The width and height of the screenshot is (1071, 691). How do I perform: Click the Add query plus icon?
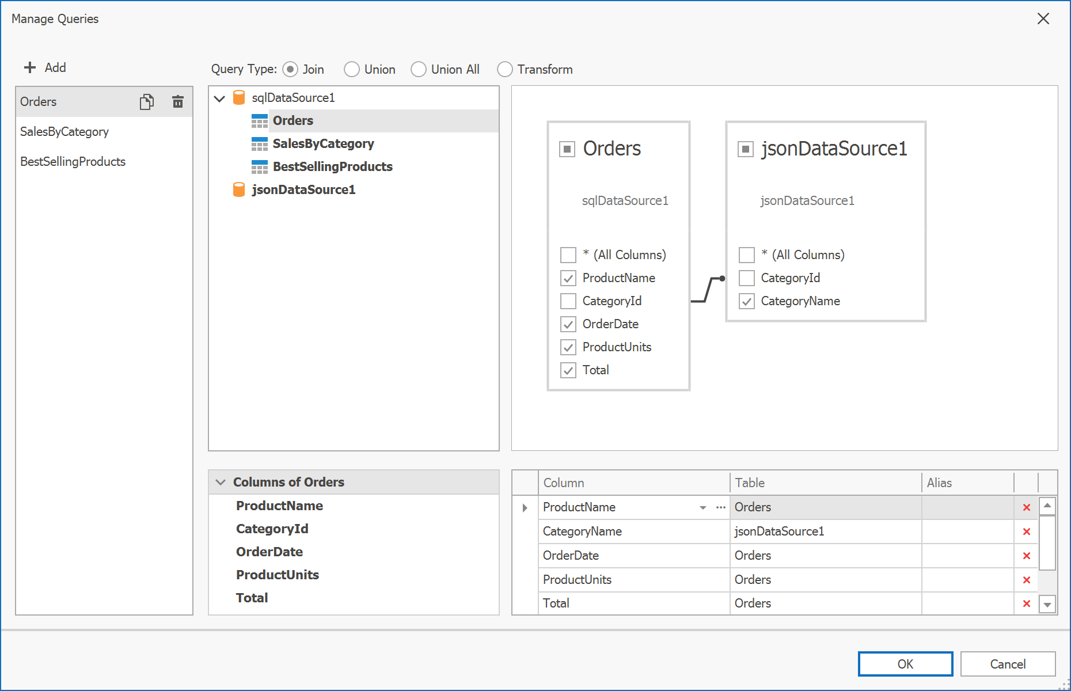pos(29,67)
